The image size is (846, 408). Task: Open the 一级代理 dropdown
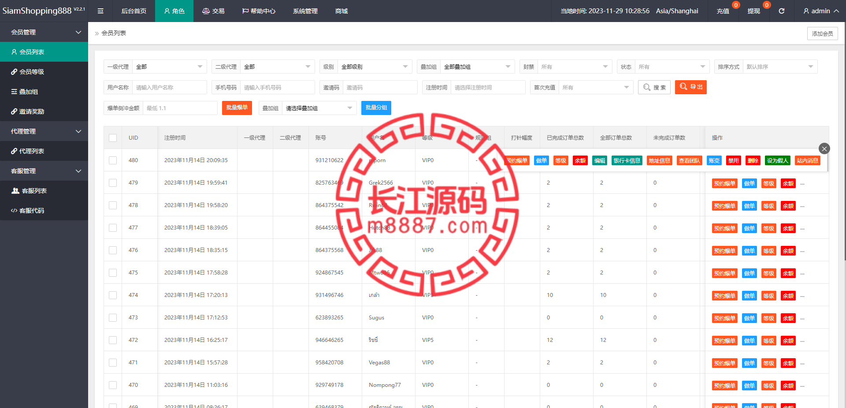pos(169,67)
